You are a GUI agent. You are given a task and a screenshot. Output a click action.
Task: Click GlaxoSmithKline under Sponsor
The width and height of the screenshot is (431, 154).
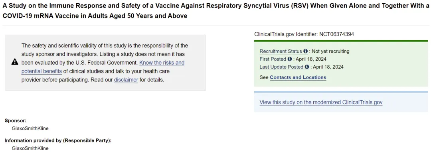[x=30, y=128]
